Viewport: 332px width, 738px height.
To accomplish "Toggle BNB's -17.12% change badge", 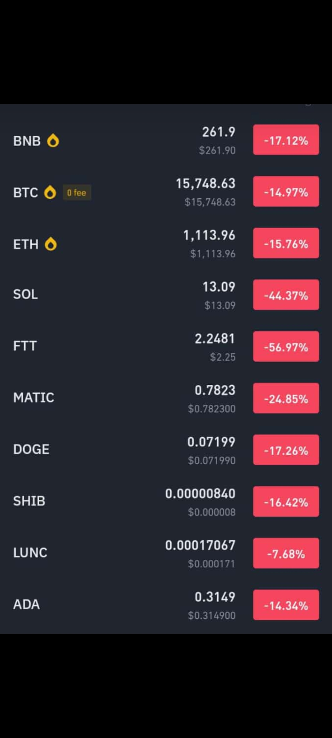I will [x=286, y=140].
